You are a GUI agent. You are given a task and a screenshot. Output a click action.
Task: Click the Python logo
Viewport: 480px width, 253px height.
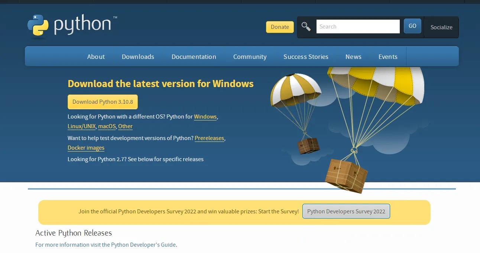tap(72, 26)
